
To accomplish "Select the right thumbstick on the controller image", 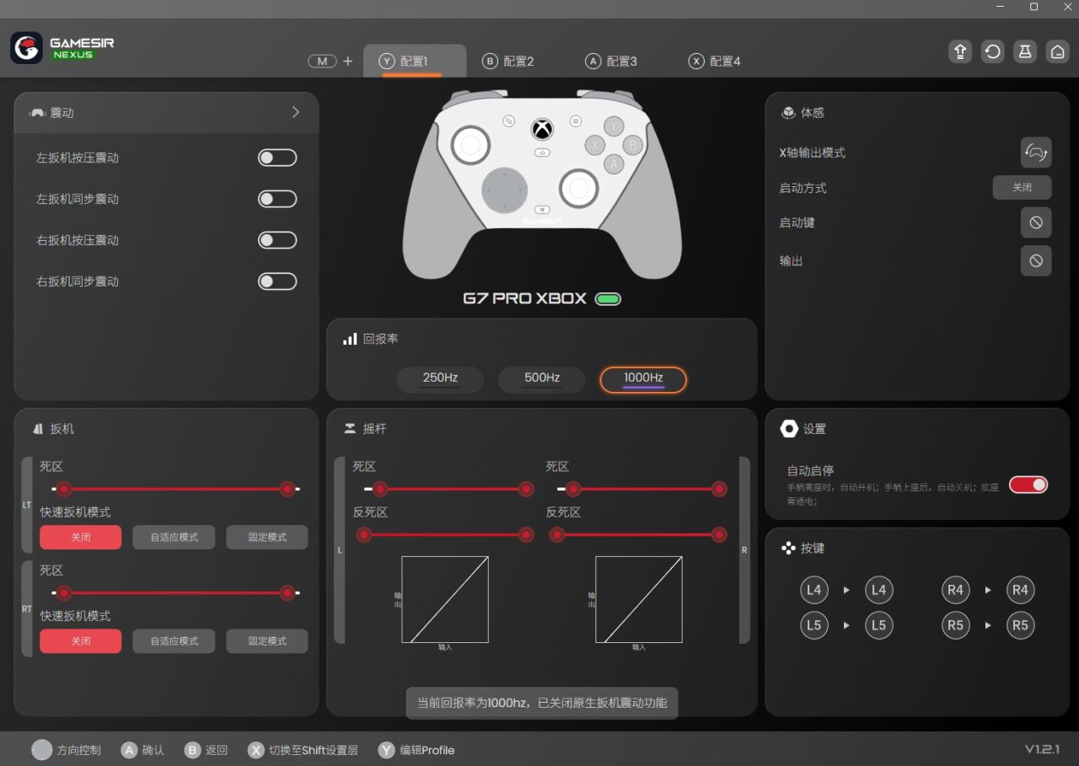I will click(579, 189).
